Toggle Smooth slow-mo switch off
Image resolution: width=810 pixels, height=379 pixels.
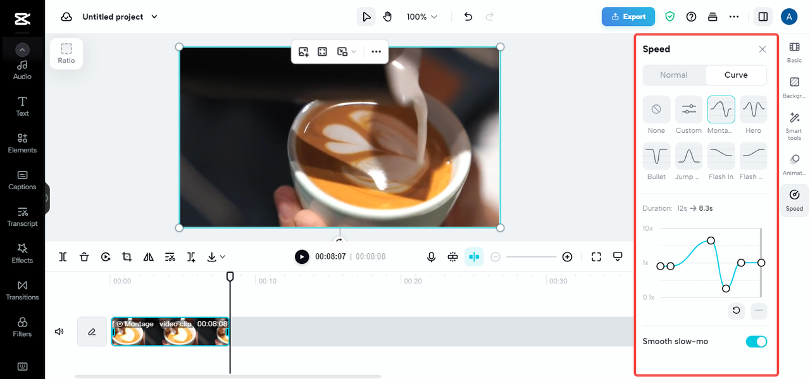[x=756, y=342]
